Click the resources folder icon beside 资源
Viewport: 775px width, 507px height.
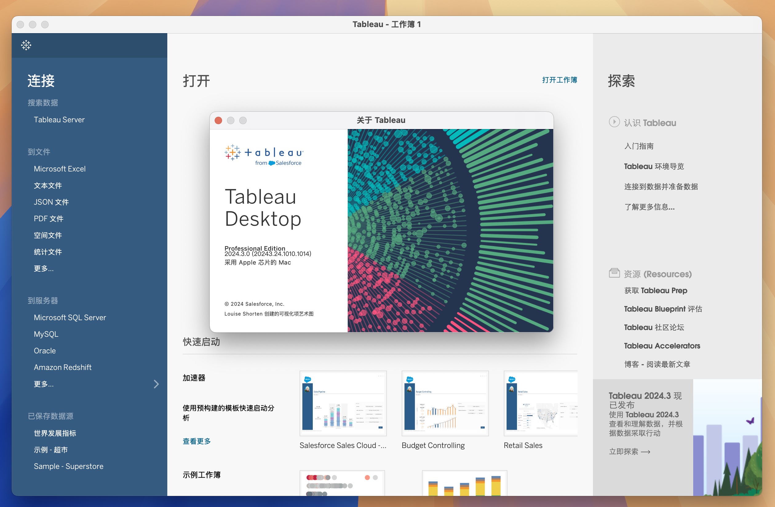coord(614,273)
